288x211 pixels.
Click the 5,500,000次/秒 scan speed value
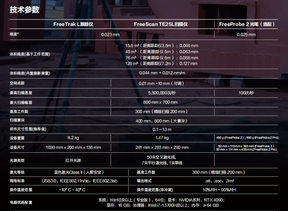pyautogui.click(x=162, y=93)
